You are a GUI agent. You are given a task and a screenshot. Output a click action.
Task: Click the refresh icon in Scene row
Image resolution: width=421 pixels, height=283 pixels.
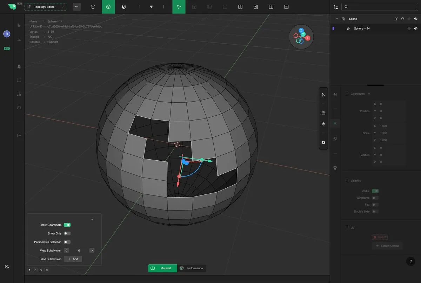(403, 19)
